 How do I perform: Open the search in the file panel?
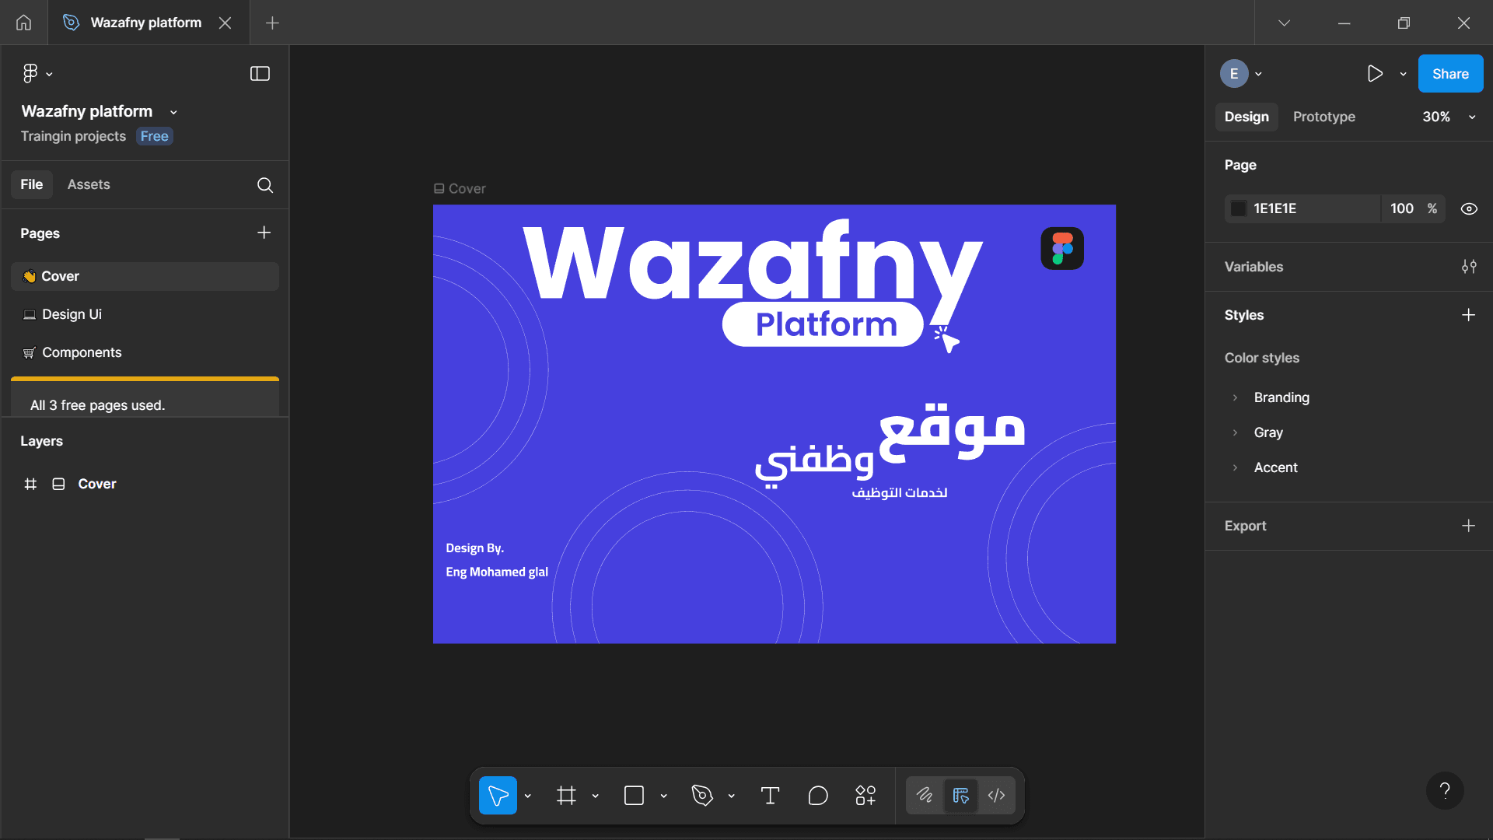tap(264, 185)
